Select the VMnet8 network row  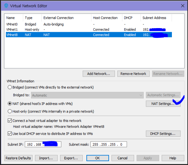click(89, 35)
